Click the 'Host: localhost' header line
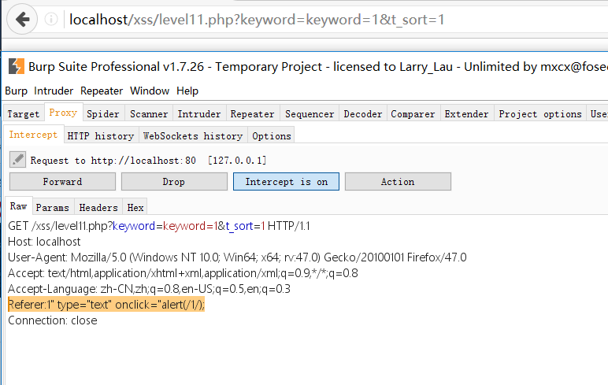Image resolution: width=608 pixels, height=385 pixels. tap(44, 242)
